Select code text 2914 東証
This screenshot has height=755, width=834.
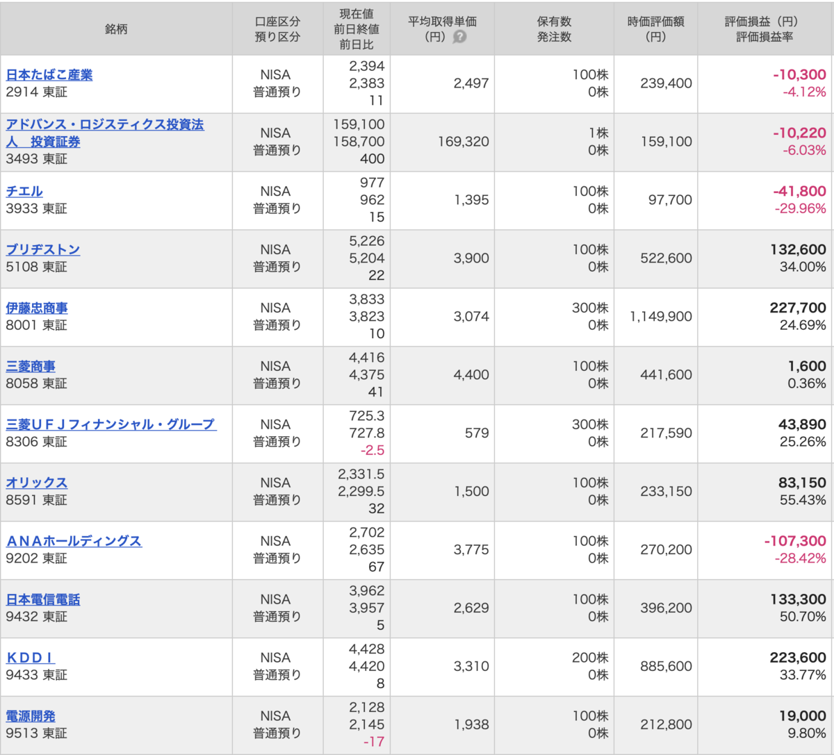pos(37,92)
